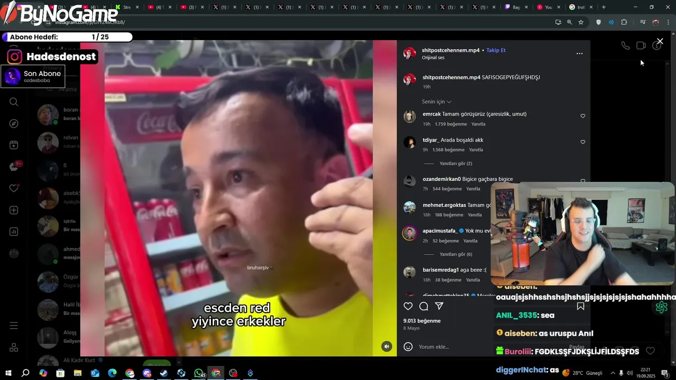
Task: Open apacimustafa_ commenter profile picture
Action: (x=409, y=233)
